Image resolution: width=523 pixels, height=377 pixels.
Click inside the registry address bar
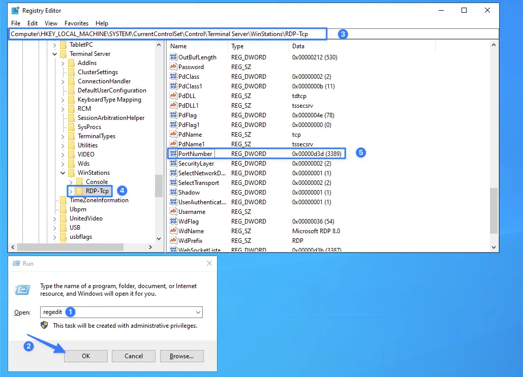pyautogui.click(x=168, y=33)
